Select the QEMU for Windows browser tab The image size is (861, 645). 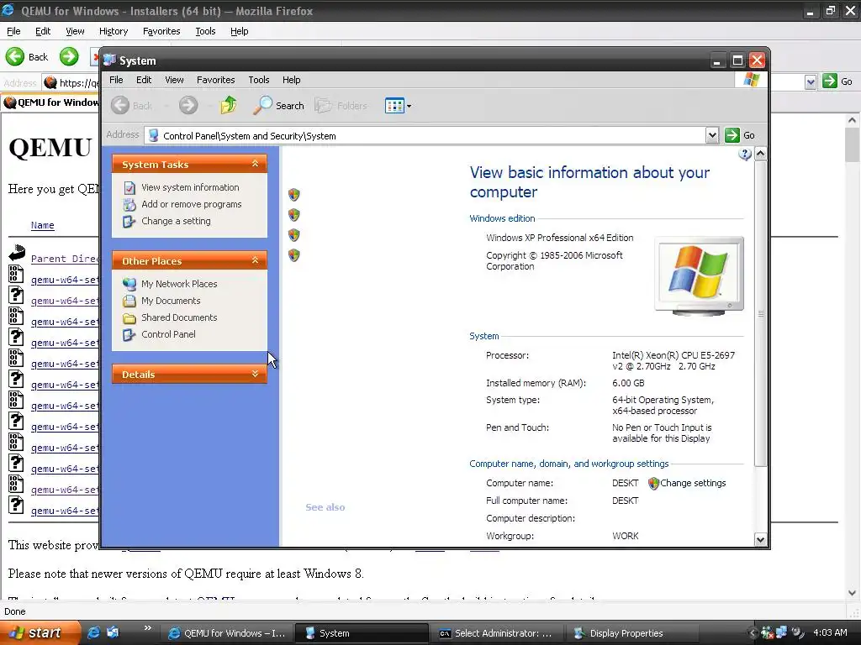point(51,102)
